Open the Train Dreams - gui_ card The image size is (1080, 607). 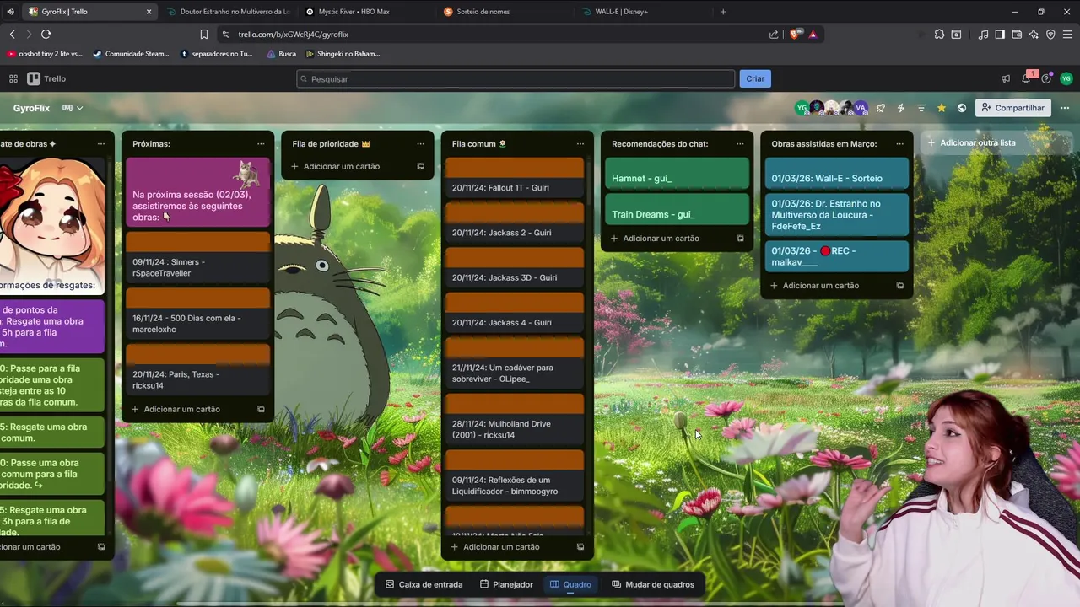tap(677, 210)
